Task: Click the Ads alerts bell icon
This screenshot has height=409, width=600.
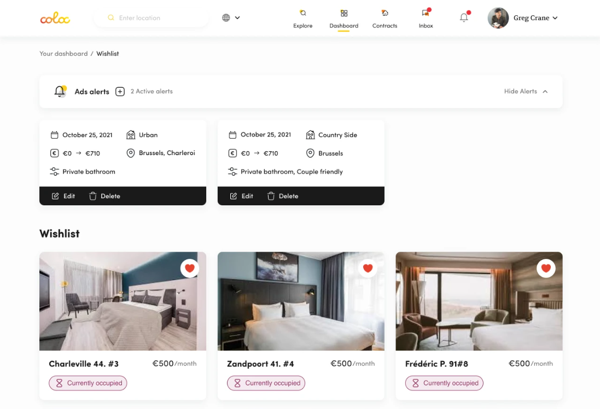Action: click(x=60, y=91)
